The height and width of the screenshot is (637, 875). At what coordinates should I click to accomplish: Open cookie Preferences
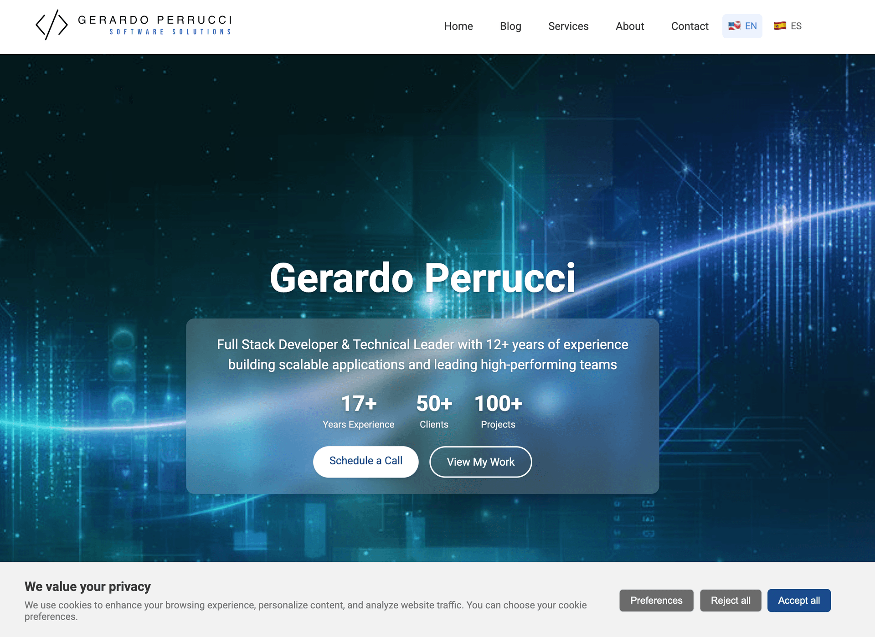(x=656, y=601)
